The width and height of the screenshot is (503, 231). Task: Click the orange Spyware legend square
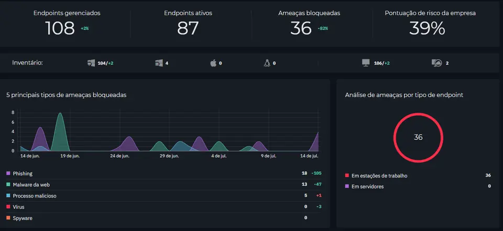click(8, 218)
